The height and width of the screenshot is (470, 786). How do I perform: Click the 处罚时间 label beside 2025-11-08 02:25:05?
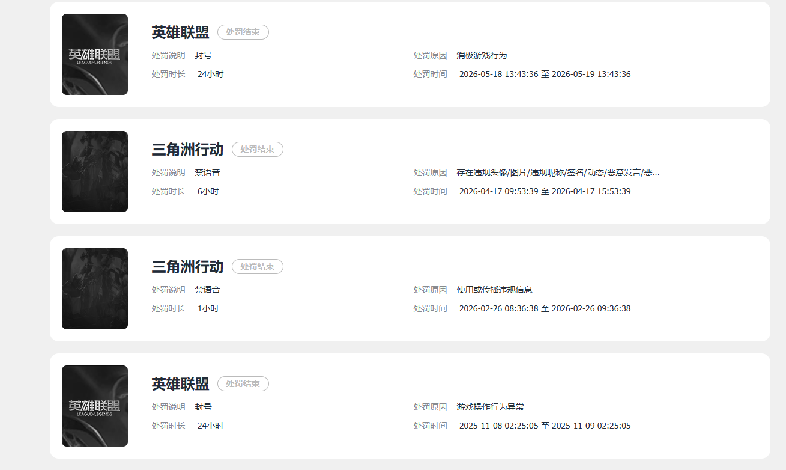(x=430, y=426)
